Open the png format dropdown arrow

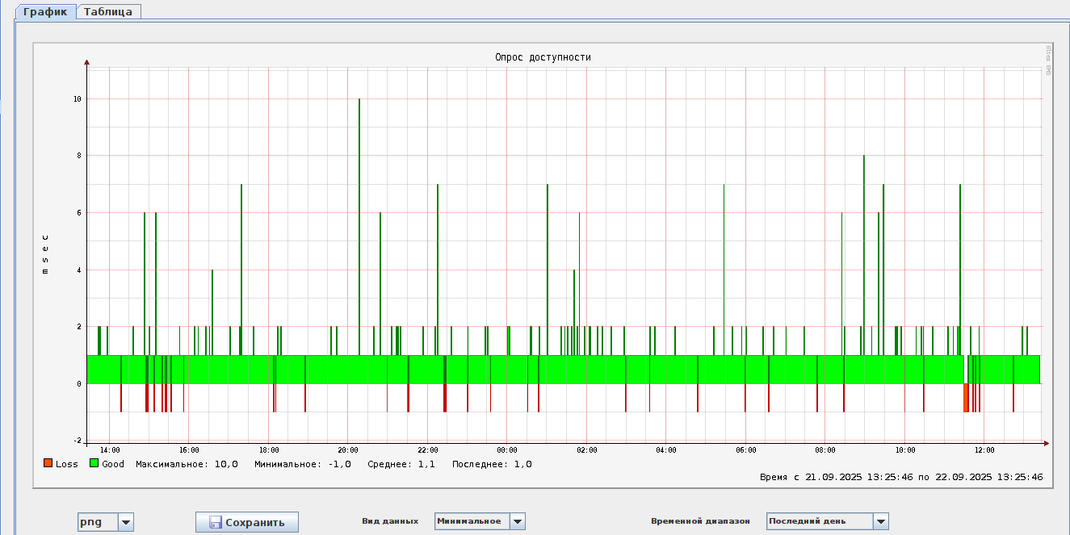click(126, 522)
